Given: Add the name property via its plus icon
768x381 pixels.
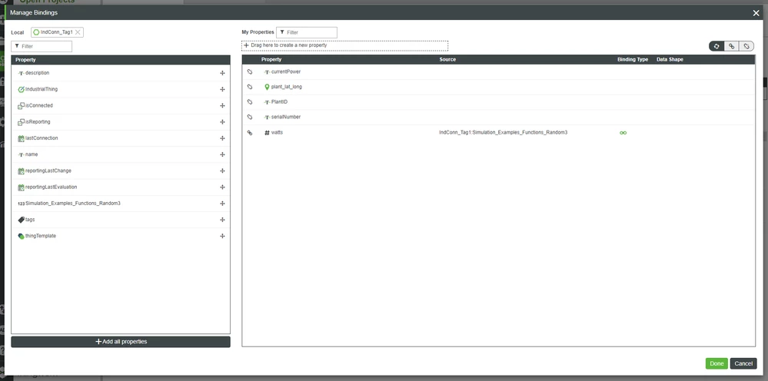Looking at the screenshot, I should (222, 154).
